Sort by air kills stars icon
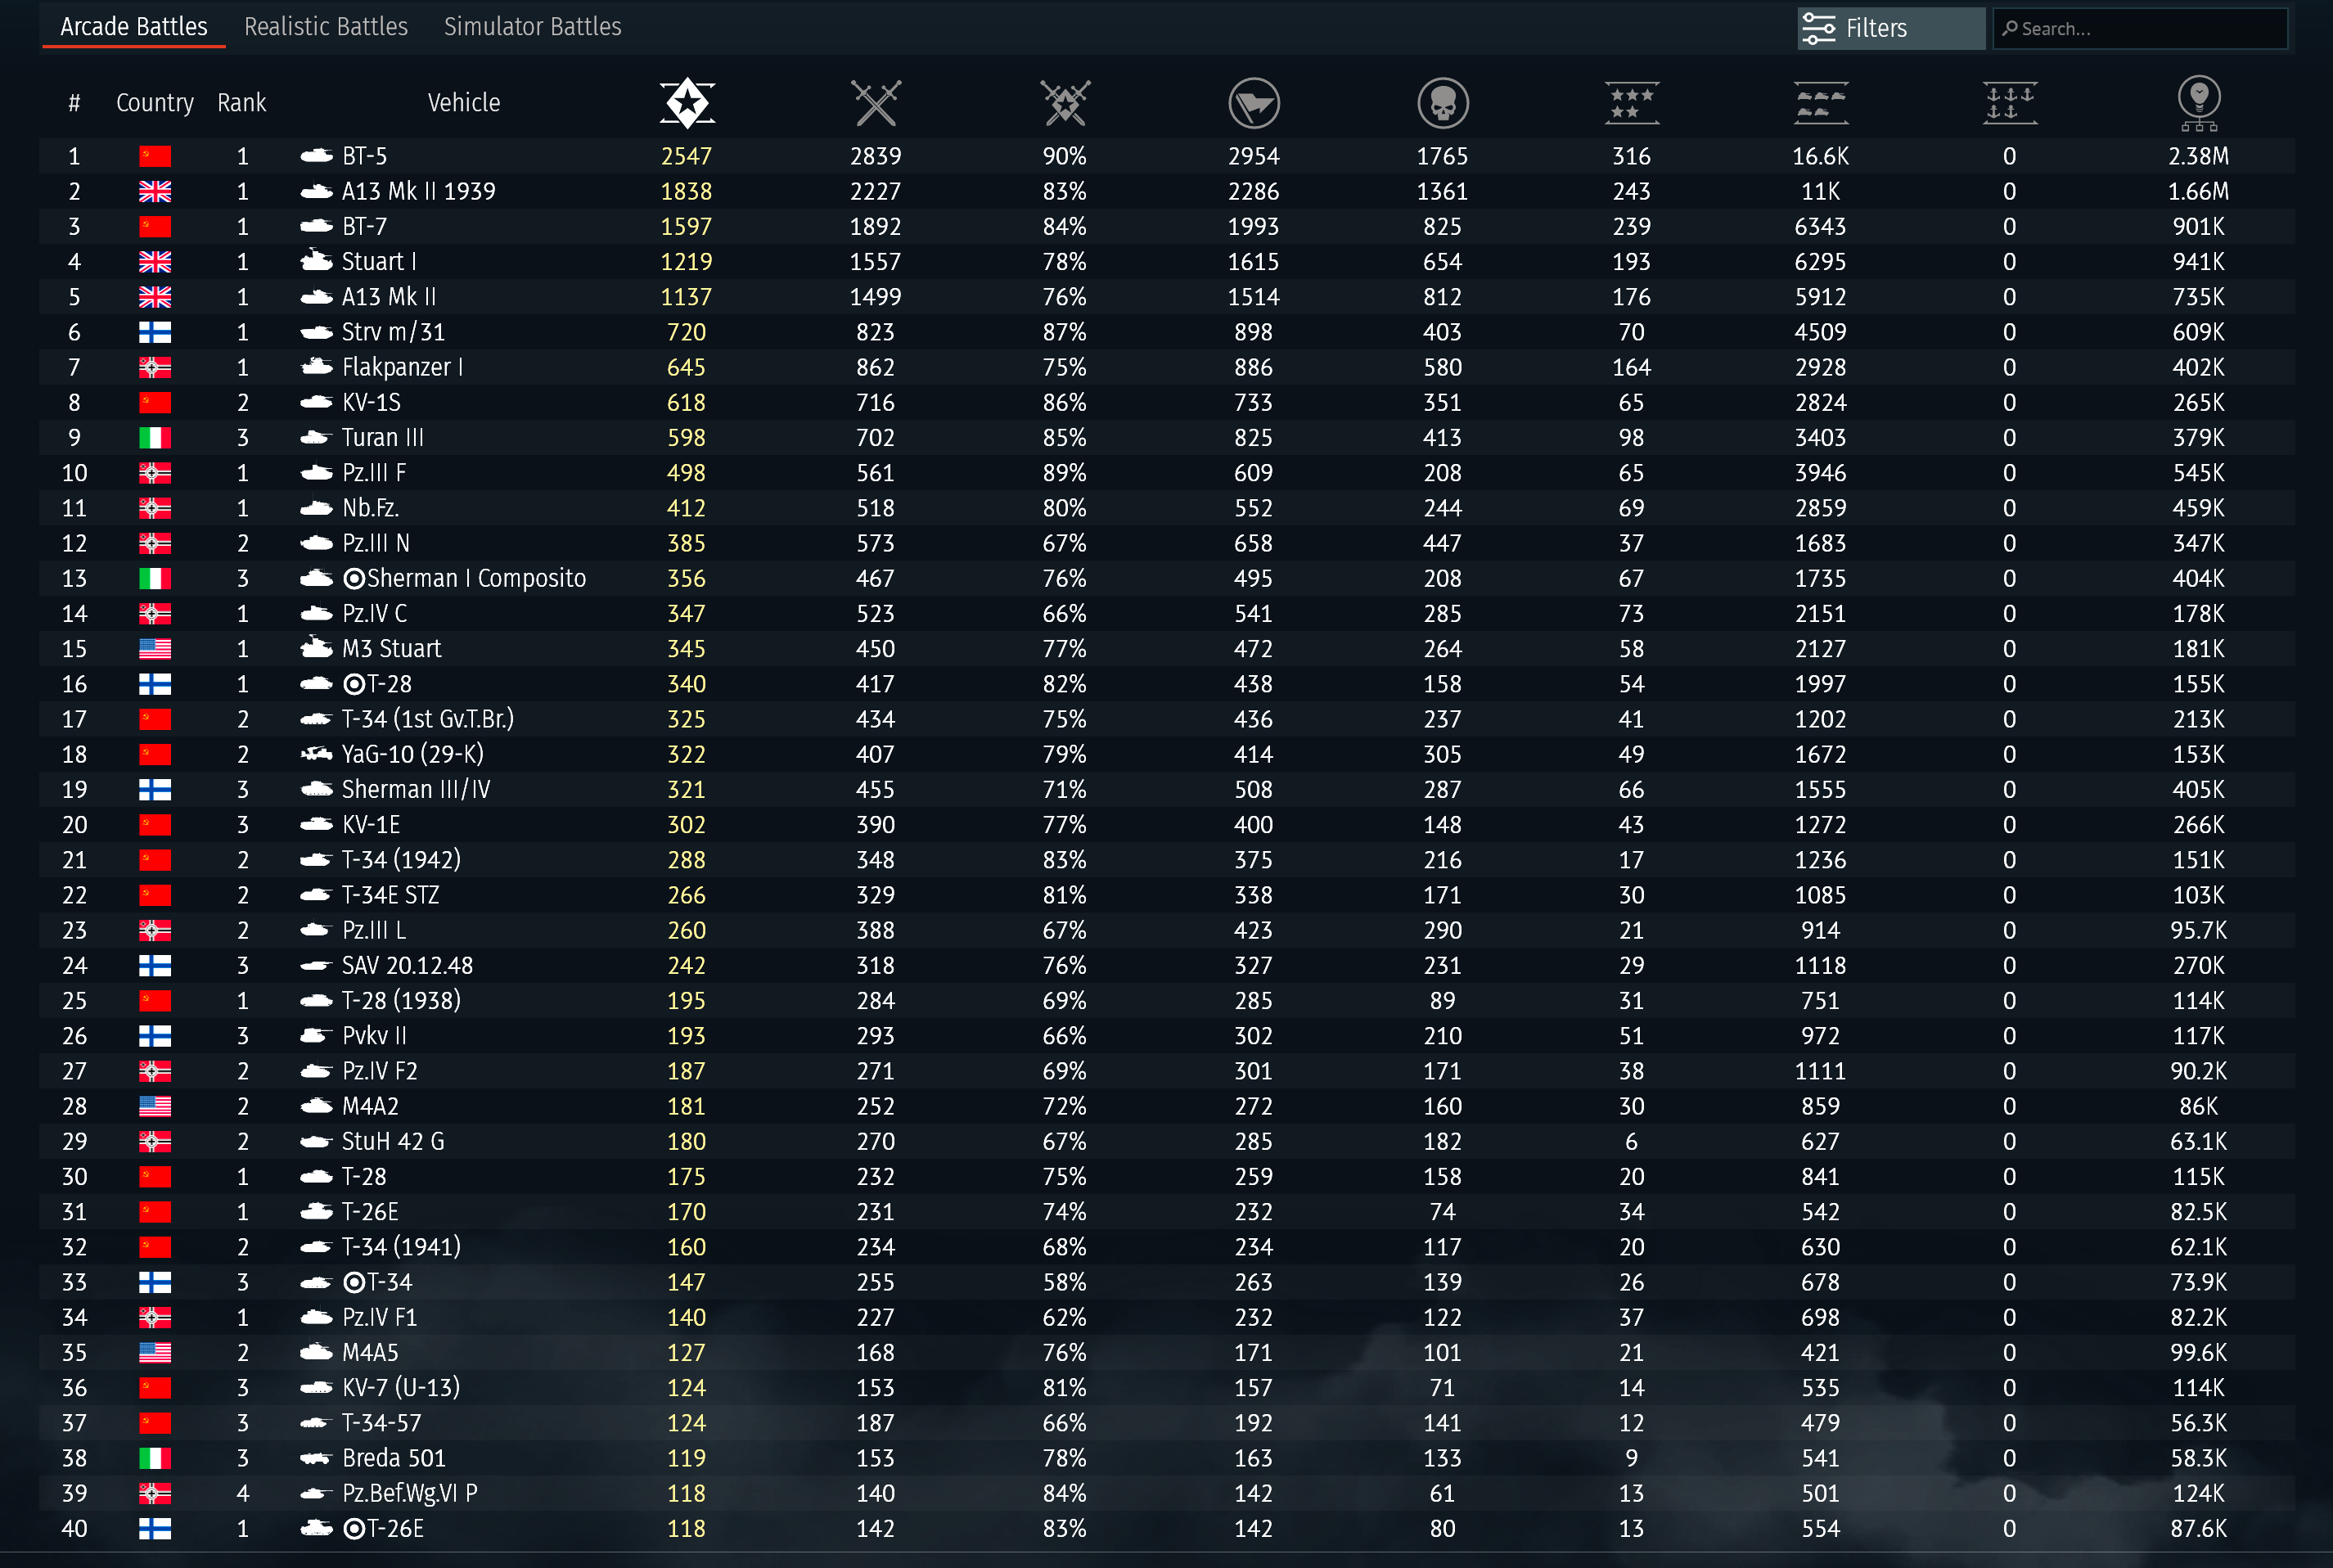This screenshot has height=1568, width=2333. pyautogui.click(x=1631, y=103)
